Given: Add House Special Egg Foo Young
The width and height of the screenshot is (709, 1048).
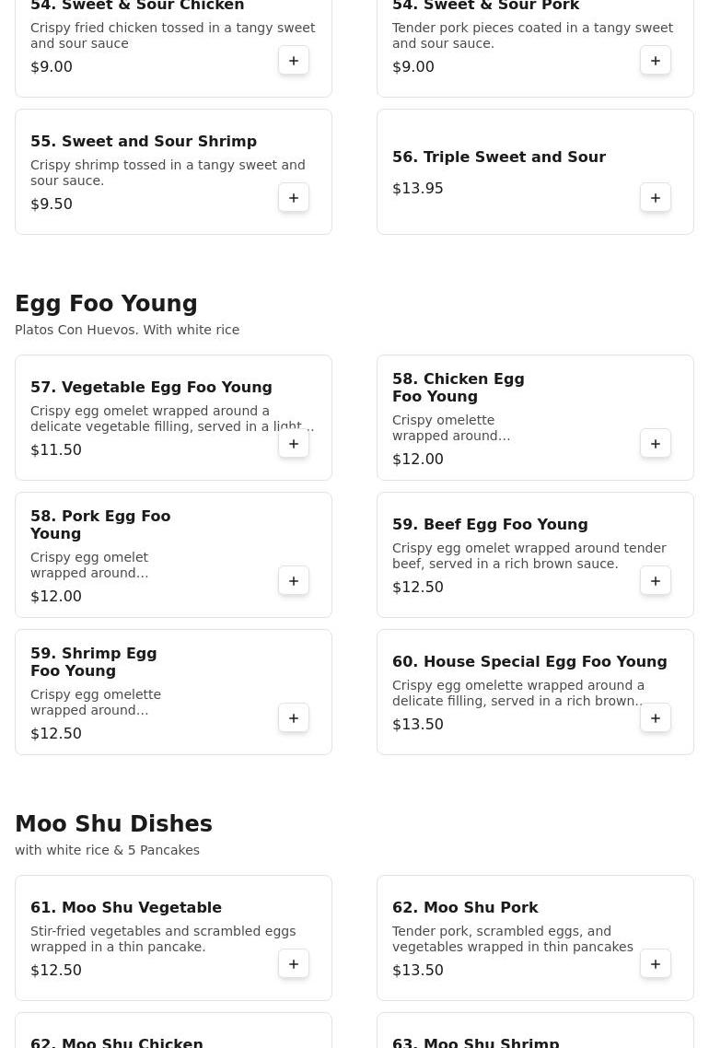Looking at the screenshot, I should tap(656, 718).
